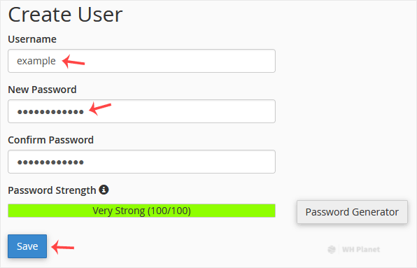The width and height of the screenshot is (417, 268).
Task: Click the red arrow next to Save
Action: point(63,247)
